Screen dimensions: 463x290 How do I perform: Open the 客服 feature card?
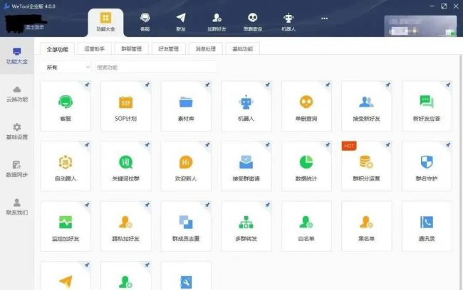[66, 106]
